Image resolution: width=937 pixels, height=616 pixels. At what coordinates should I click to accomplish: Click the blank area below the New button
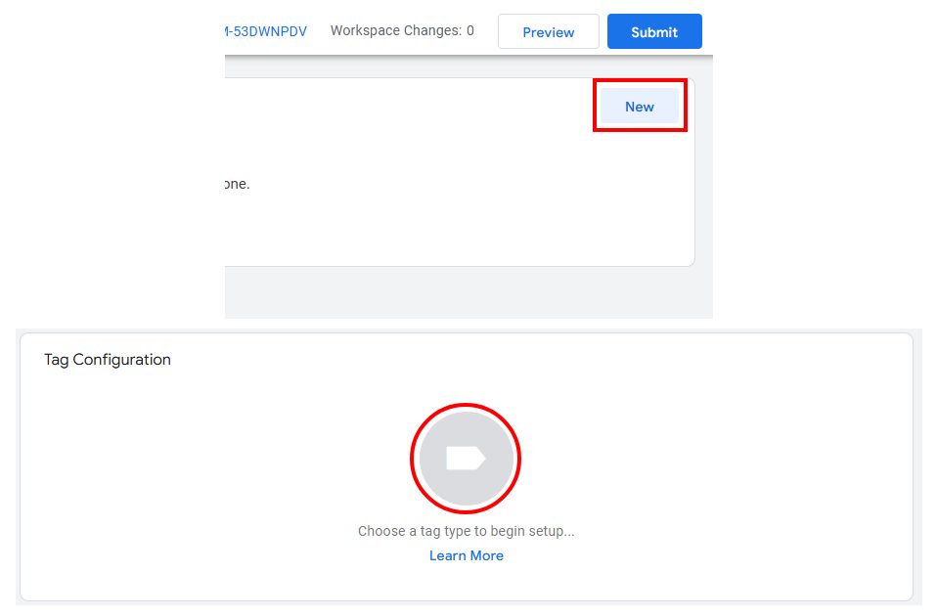[639, 196]
